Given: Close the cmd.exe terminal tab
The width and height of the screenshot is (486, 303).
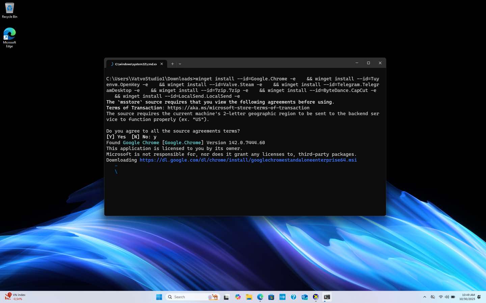Looking at the screenshot, I should pos(162,64).
